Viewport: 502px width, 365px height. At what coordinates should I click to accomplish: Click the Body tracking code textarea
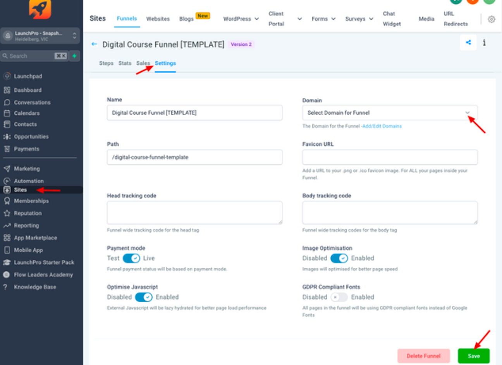390,213
